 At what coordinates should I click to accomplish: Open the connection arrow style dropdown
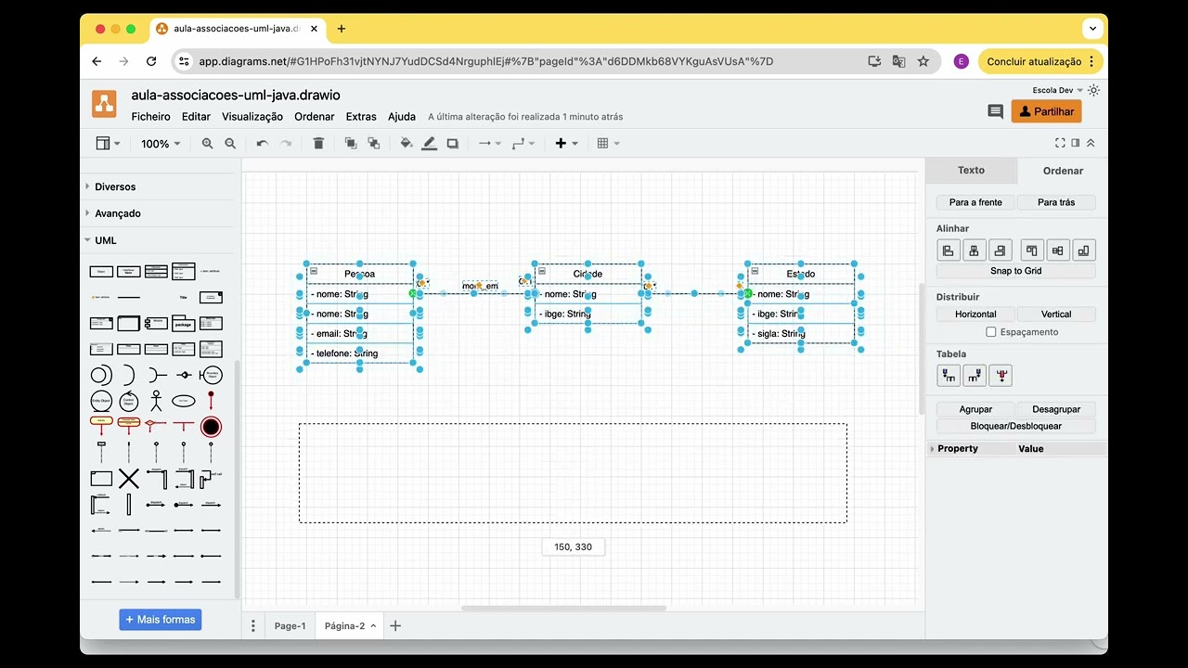489,144
